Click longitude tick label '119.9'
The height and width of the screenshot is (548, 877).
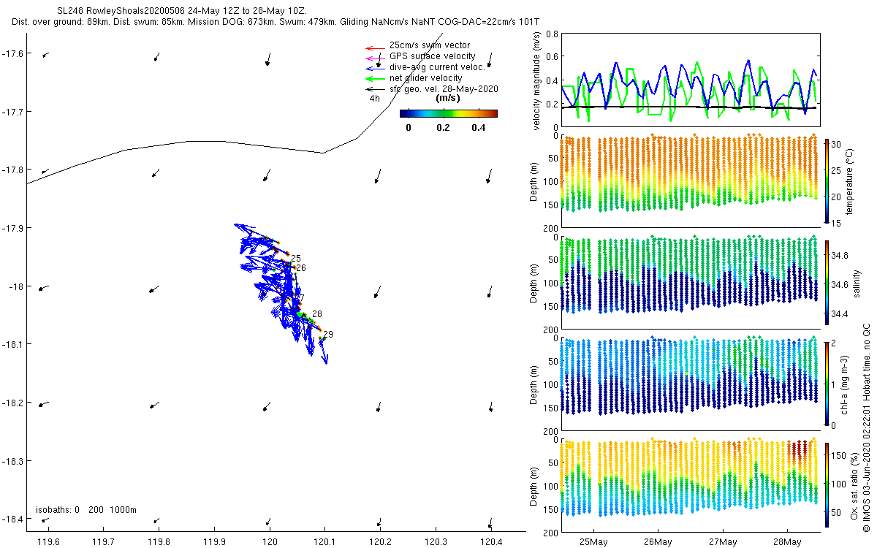[x=214, y=541]
